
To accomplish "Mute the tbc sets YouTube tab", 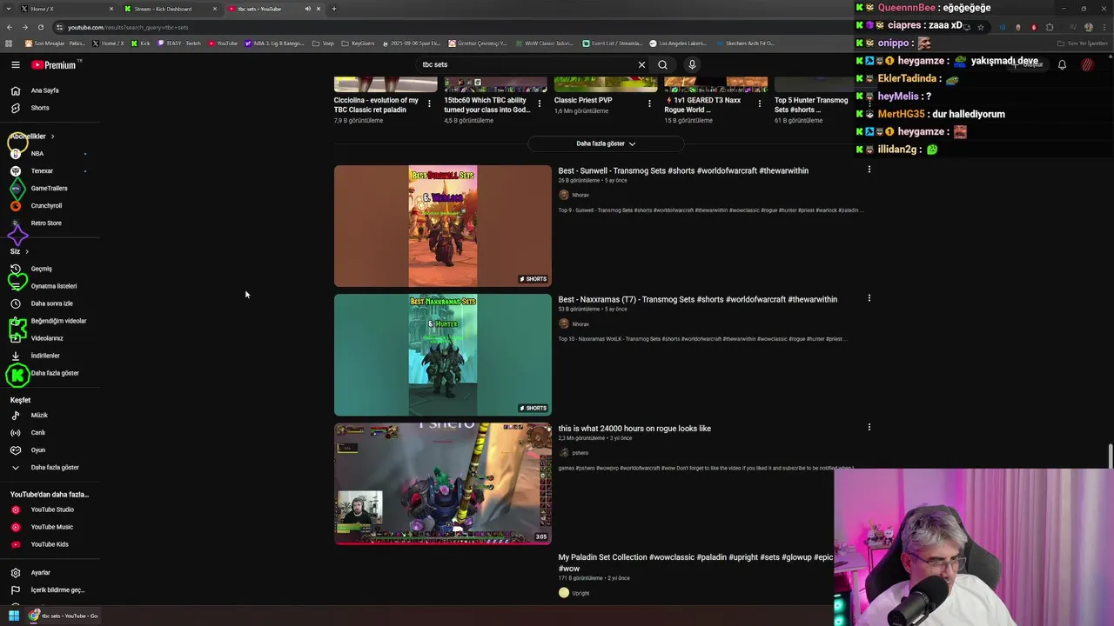I will click(307, 9).
